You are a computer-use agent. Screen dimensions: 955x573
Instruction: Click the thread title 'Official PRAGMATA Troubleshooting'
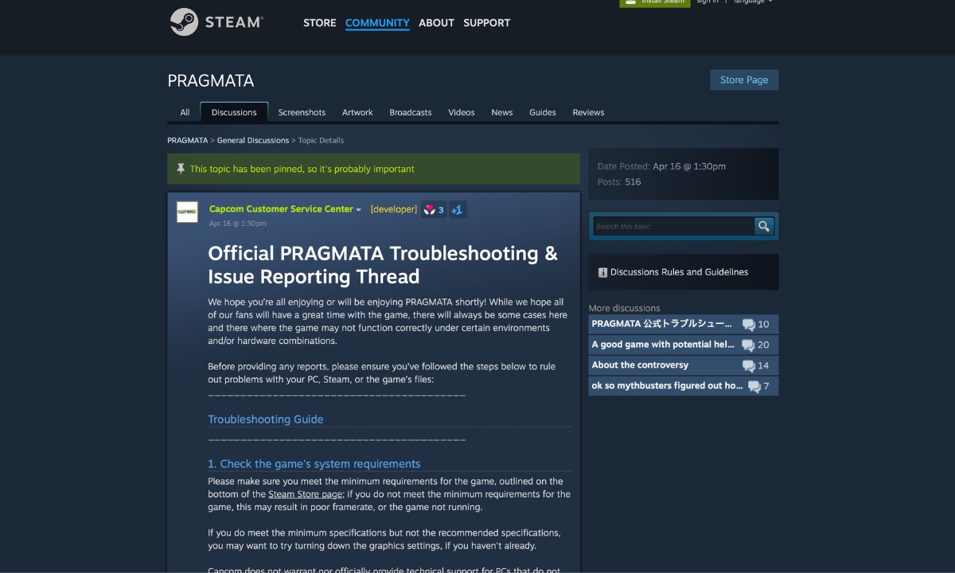click(x=383, y=265)
